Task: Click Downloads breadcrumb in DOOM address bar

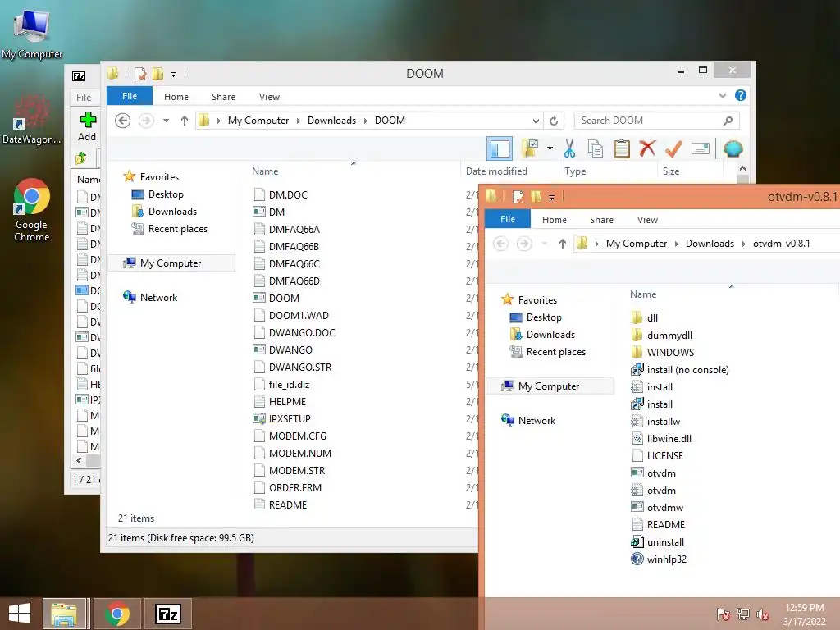Action: 331,121
